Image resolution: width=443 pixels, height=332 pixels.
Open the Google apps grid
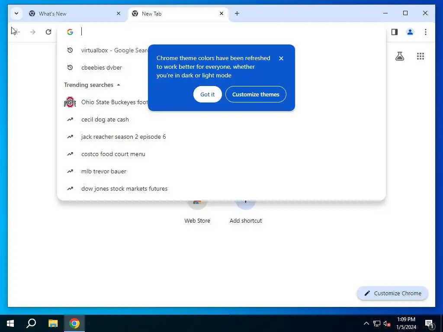click(x=421, y=56)
